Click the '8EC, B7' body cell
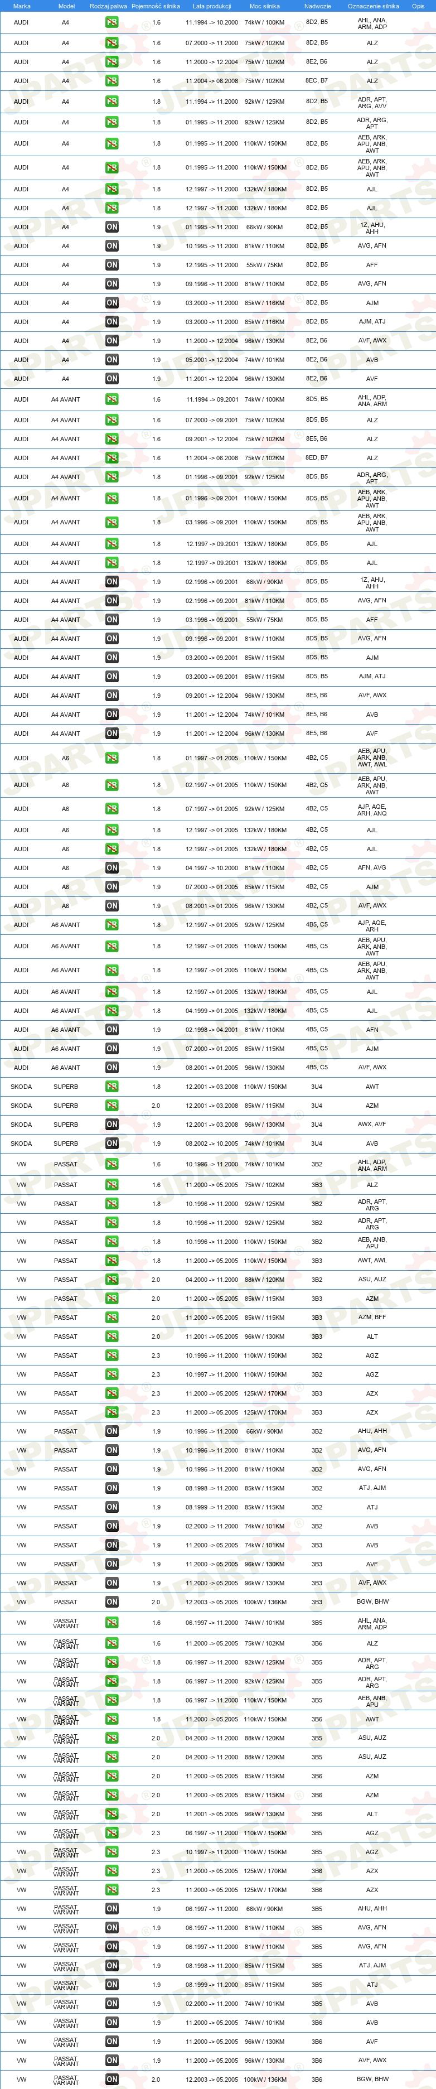The image size is (436, 2089). coord(317,81)
